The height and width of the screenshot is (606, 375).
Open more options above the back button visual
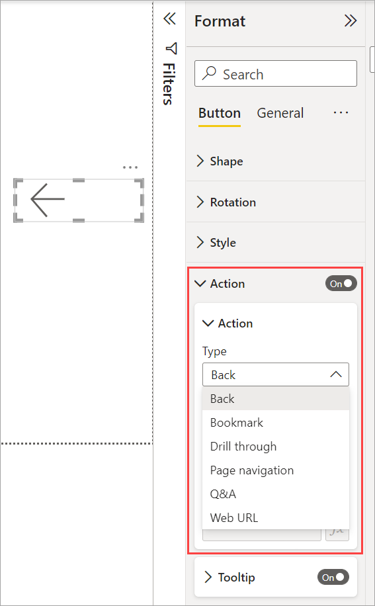[x=130, y=167]
